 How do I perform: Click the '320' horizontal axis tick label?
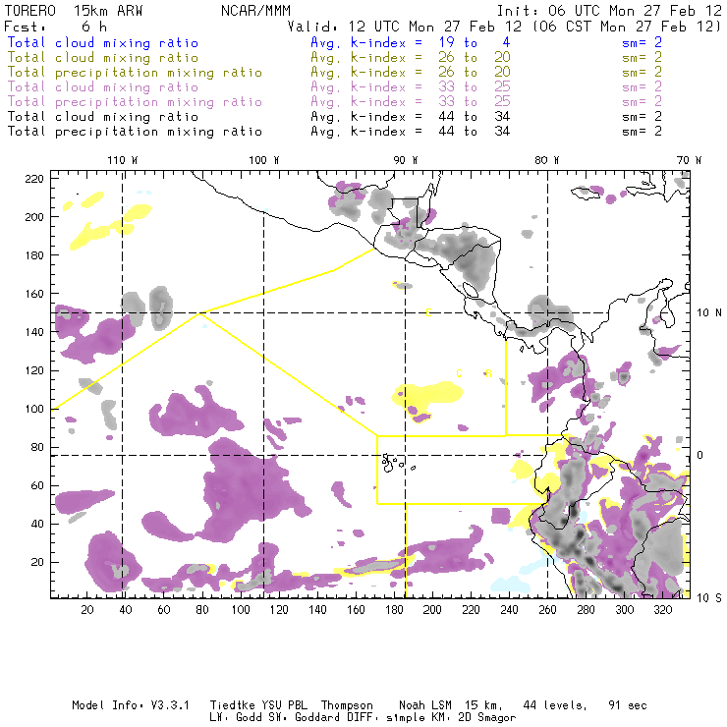pyautogui.click(x=662, y=610)
